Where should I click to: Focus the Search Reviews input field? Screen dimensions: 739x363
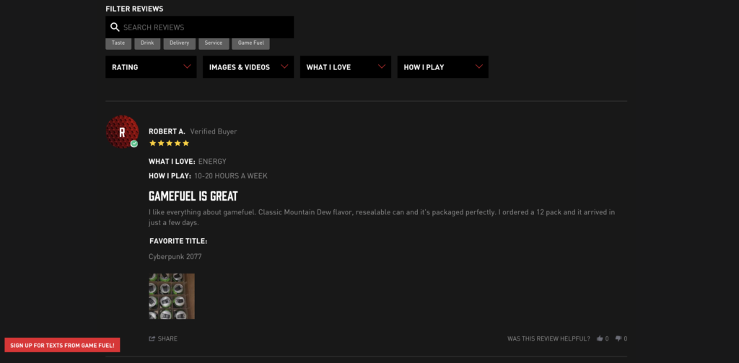(x=206, y=27)
